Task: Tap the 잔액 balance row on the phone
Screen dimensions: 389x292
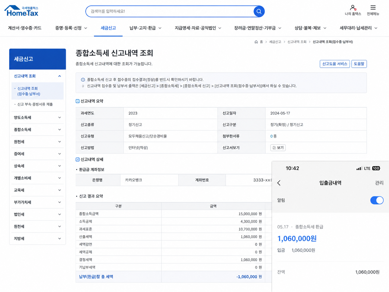Action: [x=328, y=272]
